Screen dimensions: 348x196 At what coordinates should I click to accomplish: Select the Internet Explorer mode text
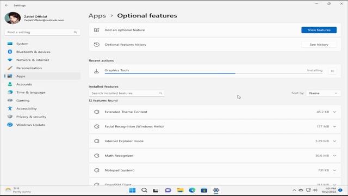124,141
